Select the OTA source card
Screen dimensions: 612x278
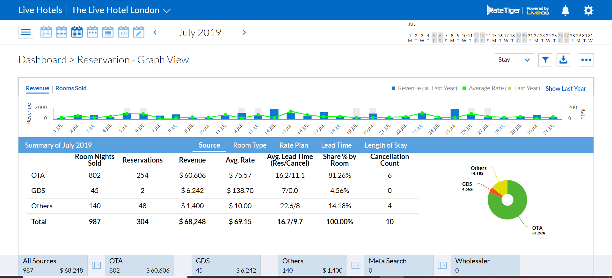tap(139, 265)
